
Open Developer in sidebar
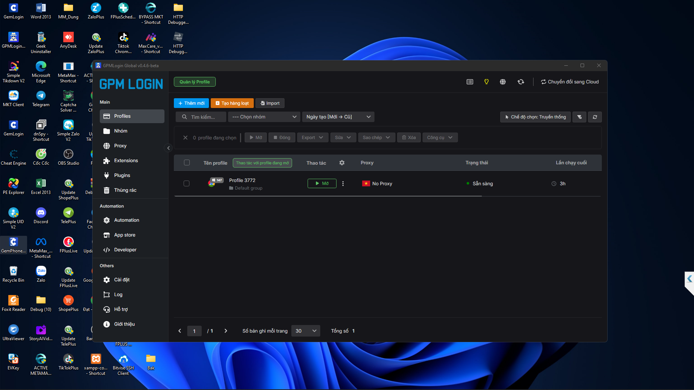click(132, 250)
